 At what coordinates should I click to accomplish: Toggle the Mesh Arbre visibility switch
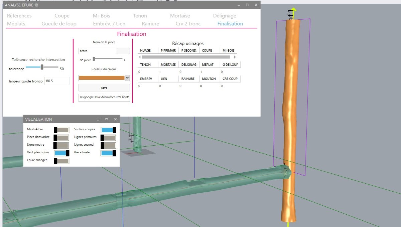(61, 130)
